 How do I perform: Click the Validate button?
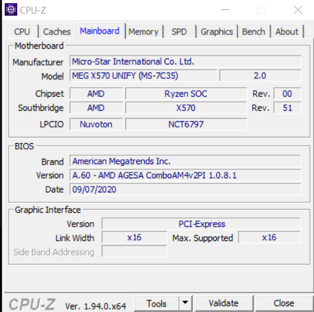(224, 304)
